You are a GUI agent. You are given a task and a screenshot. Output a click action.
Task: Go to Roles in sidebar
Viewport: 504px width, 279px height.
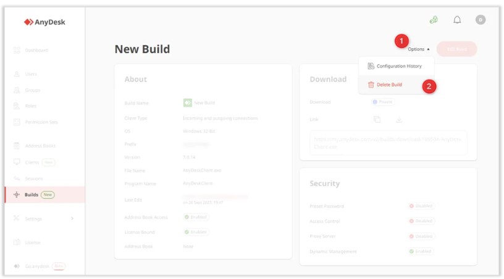[x=30, y=106]
